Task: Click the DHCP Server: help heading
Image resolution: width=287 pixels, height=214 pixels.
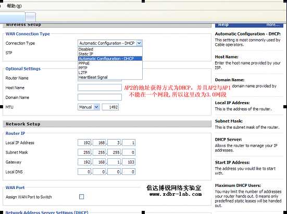Action: point(228,140)
